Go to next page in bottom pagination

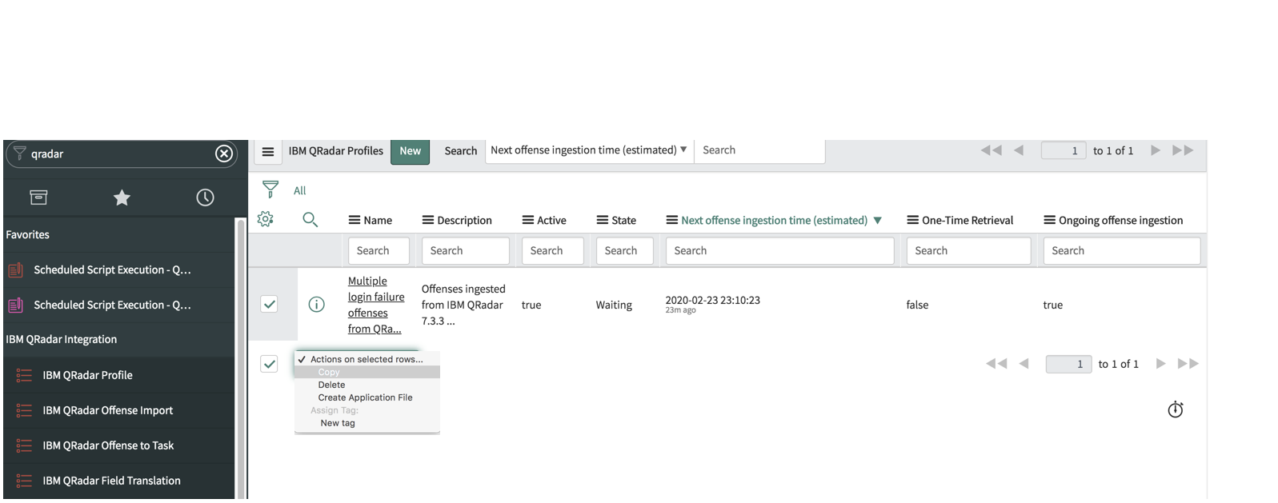tap(1160, 364)
